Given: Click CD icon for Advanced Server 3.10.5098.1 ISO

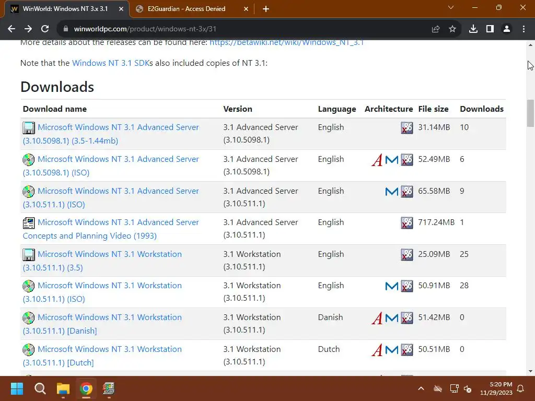Looking at the screenshot, I should [29, 160].
